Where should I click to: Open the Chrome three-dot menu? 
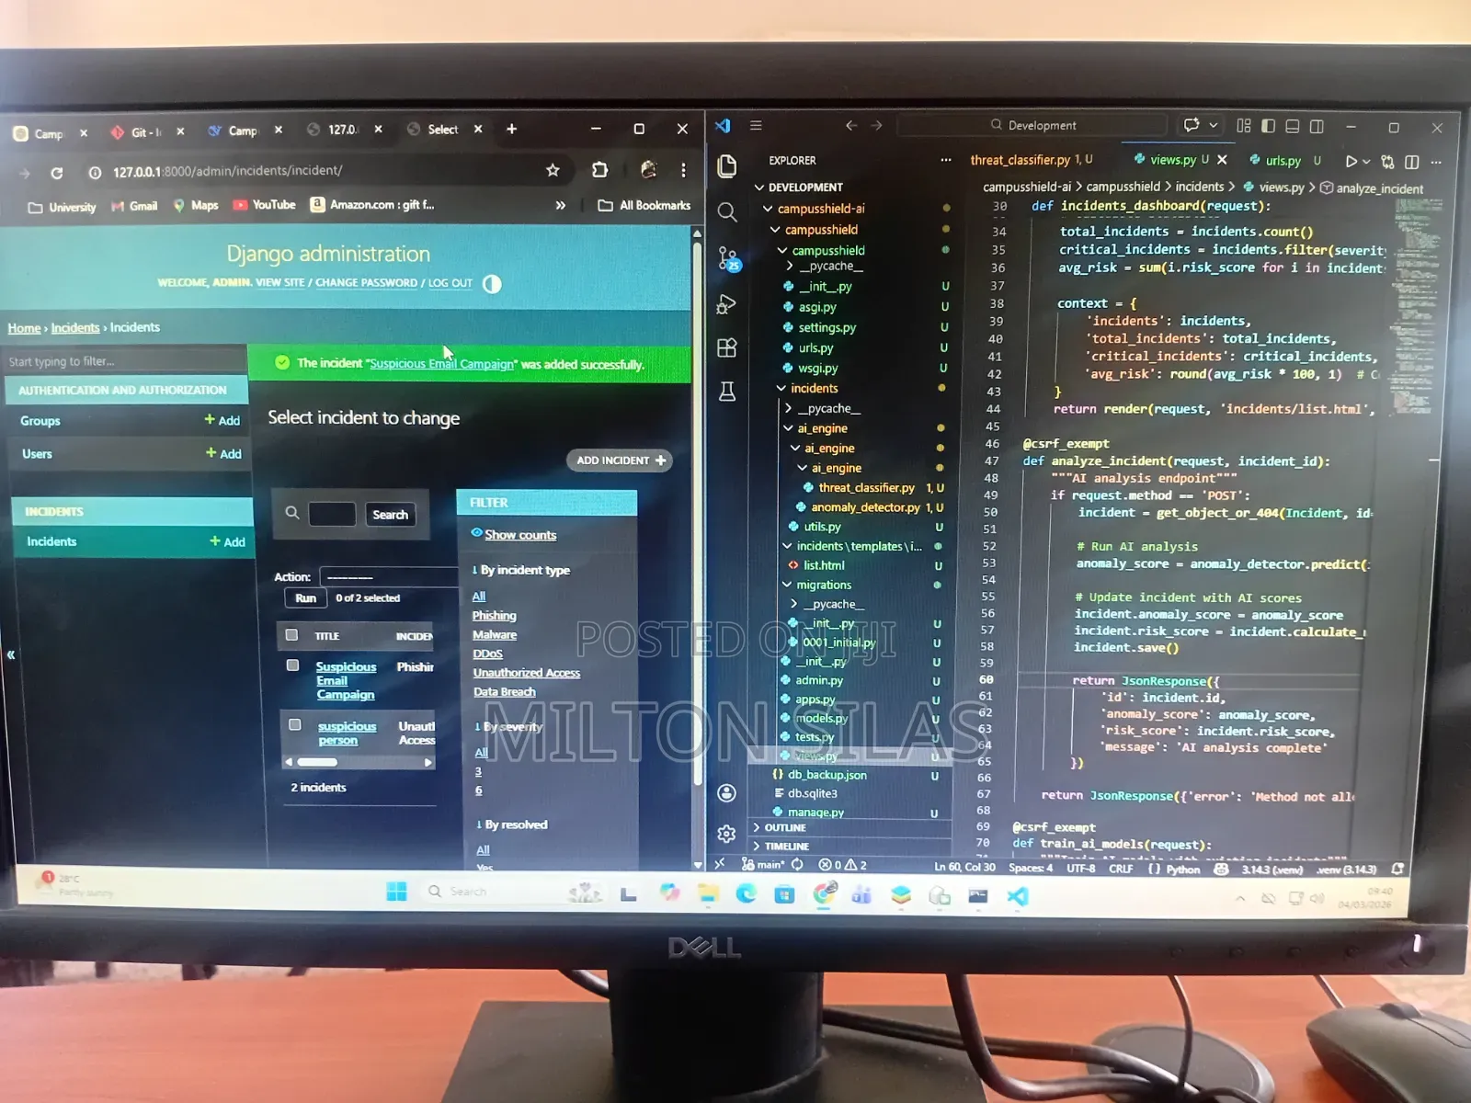click(x=683, y=170)
